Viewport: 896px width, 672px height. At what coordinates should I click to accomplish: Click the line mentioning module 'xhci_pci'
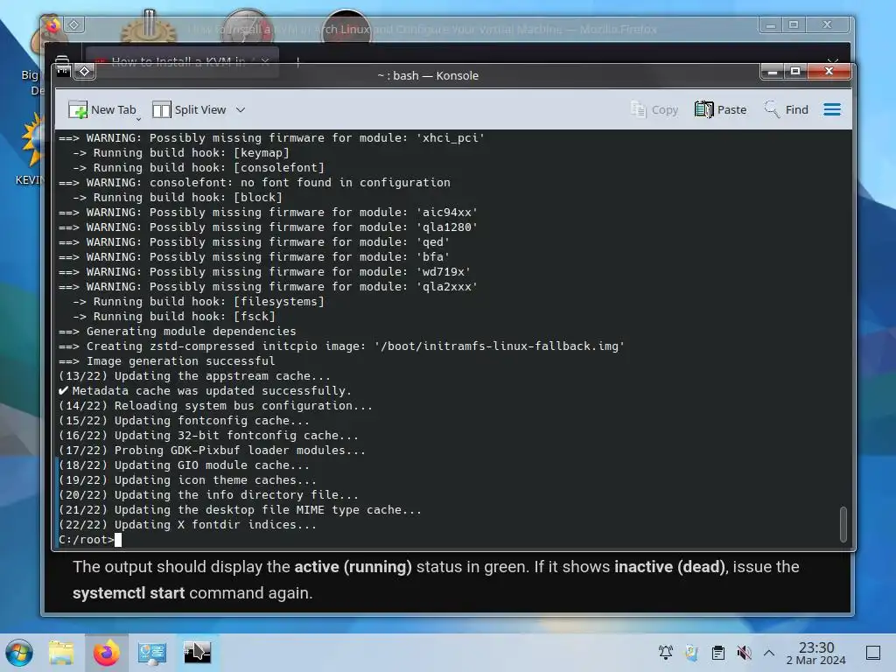pyautogui.click(x=271, y=137)
